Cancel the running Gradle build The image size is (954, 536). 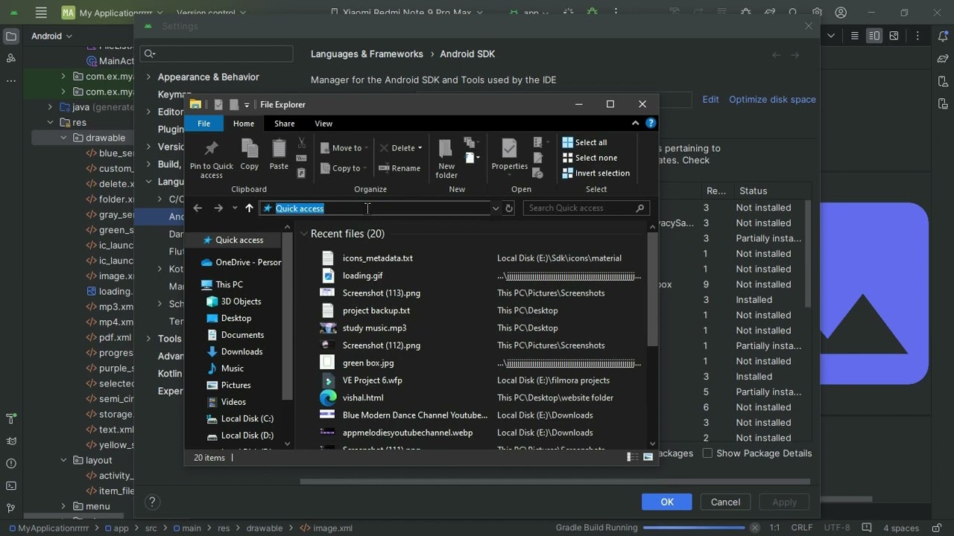click(x=754, y=528)
